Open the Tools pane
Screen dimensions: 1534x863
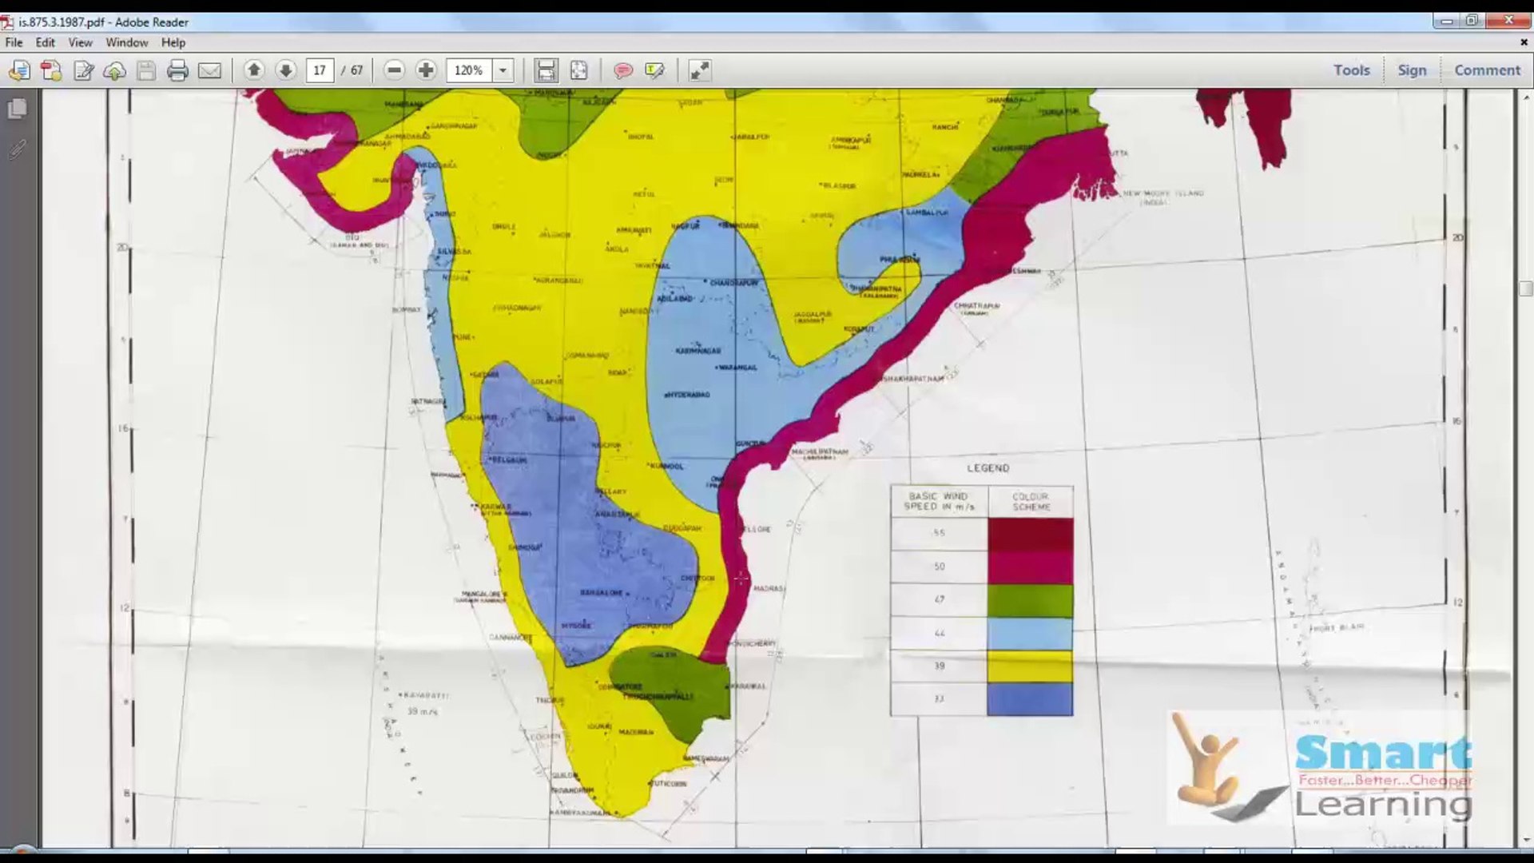pyautogui.click(x=1351, y=70)
